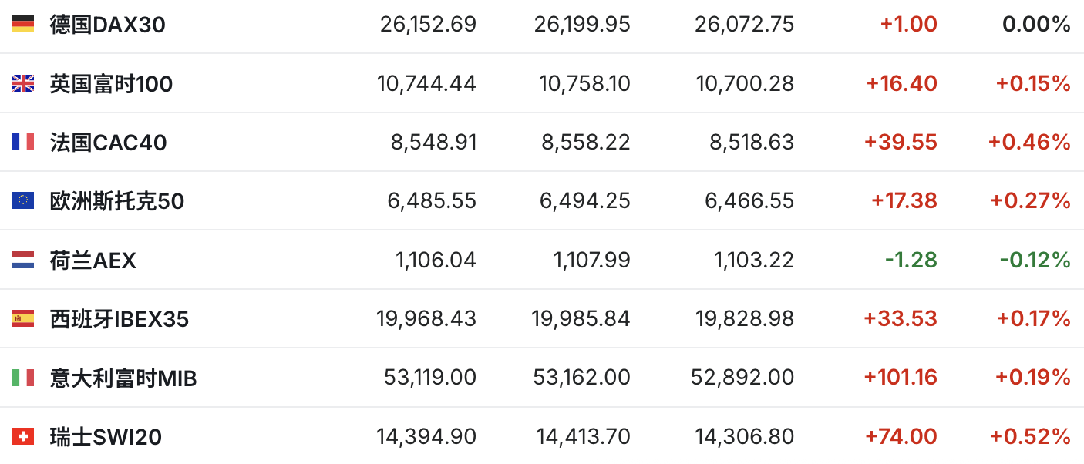
Task: Open the 西班牙IBEX35 index link
Action: pyautogui.click(x=120, y=319)
